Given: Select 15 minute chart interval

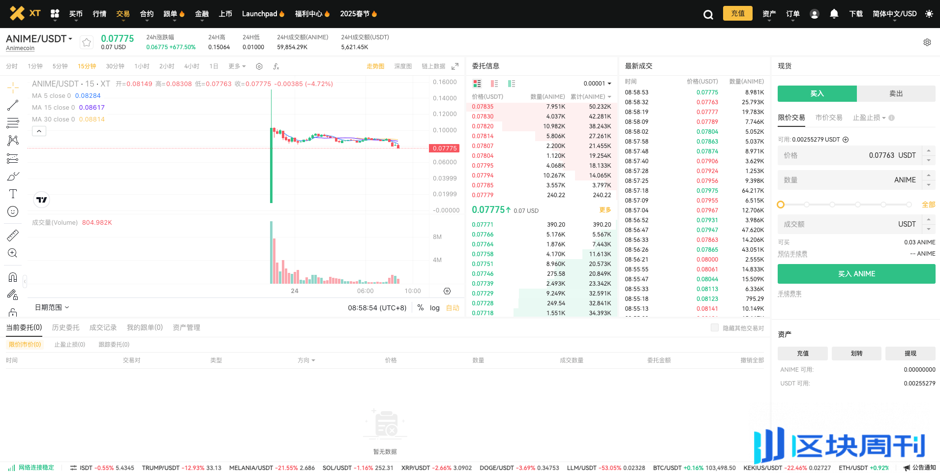Looking at the screenshot, I should coord(87,66).
